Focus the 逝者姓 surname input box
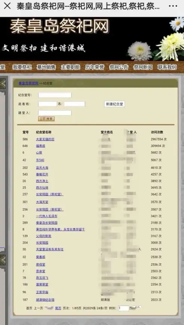 (48, 104)
